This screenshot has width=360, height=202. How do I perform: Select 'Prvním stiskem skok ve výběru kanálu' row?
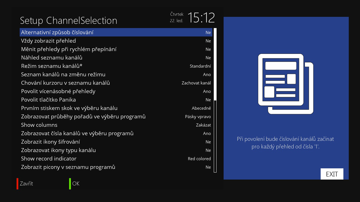click(x=116, y=108)
